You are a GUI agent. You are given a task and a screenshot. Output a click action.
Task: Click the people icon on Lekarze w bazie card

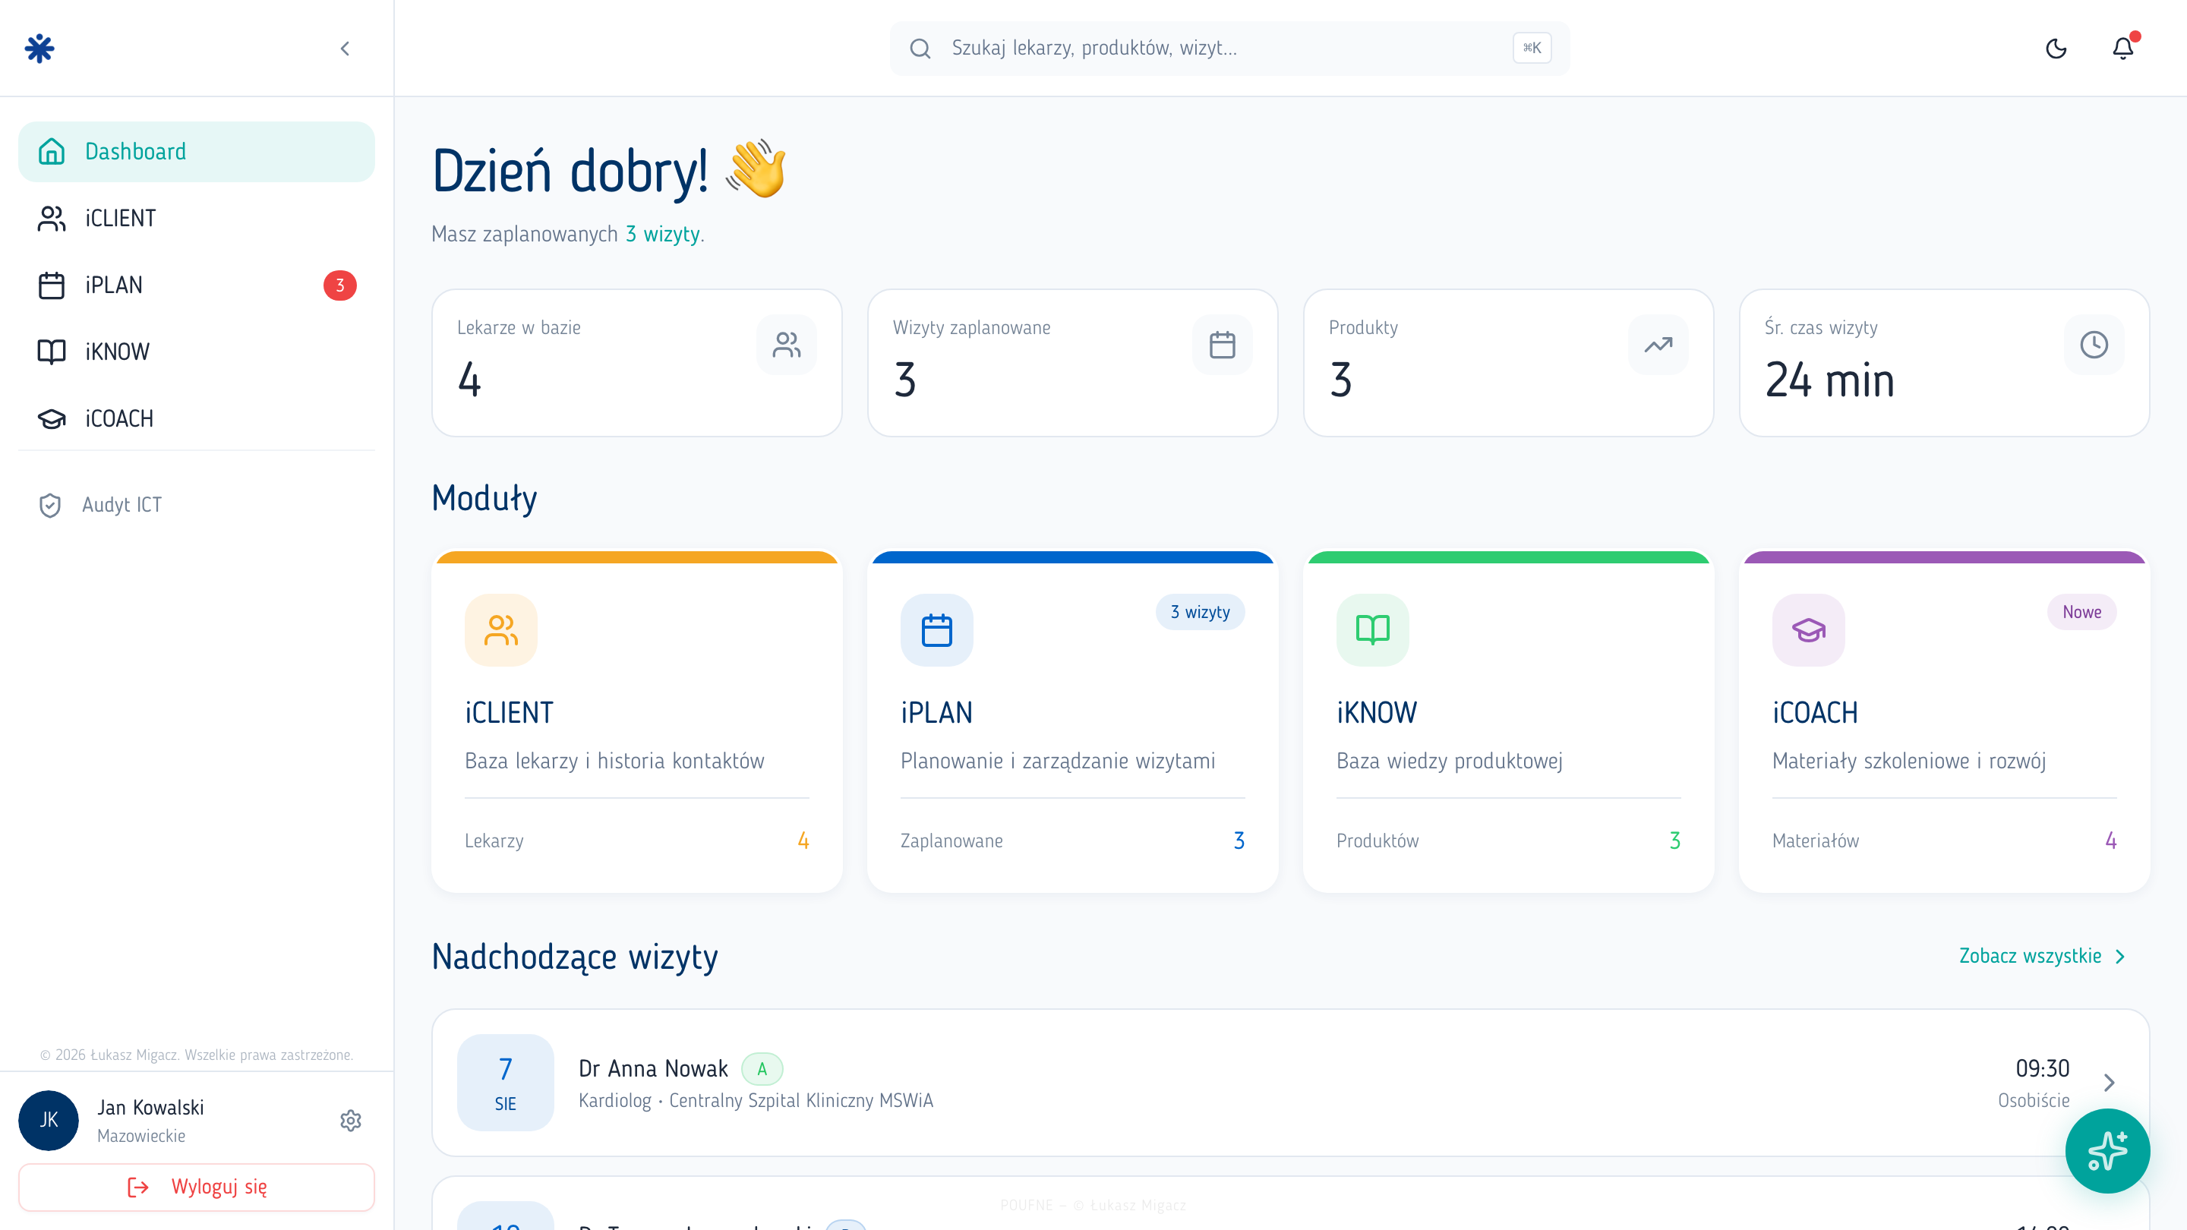pos(786,345)
